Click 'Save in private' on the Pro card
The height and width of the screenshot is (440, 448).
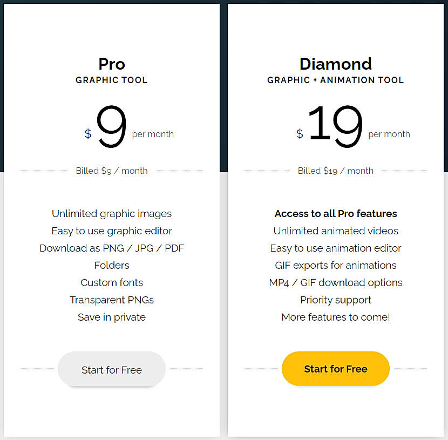[x=111, y=317]
